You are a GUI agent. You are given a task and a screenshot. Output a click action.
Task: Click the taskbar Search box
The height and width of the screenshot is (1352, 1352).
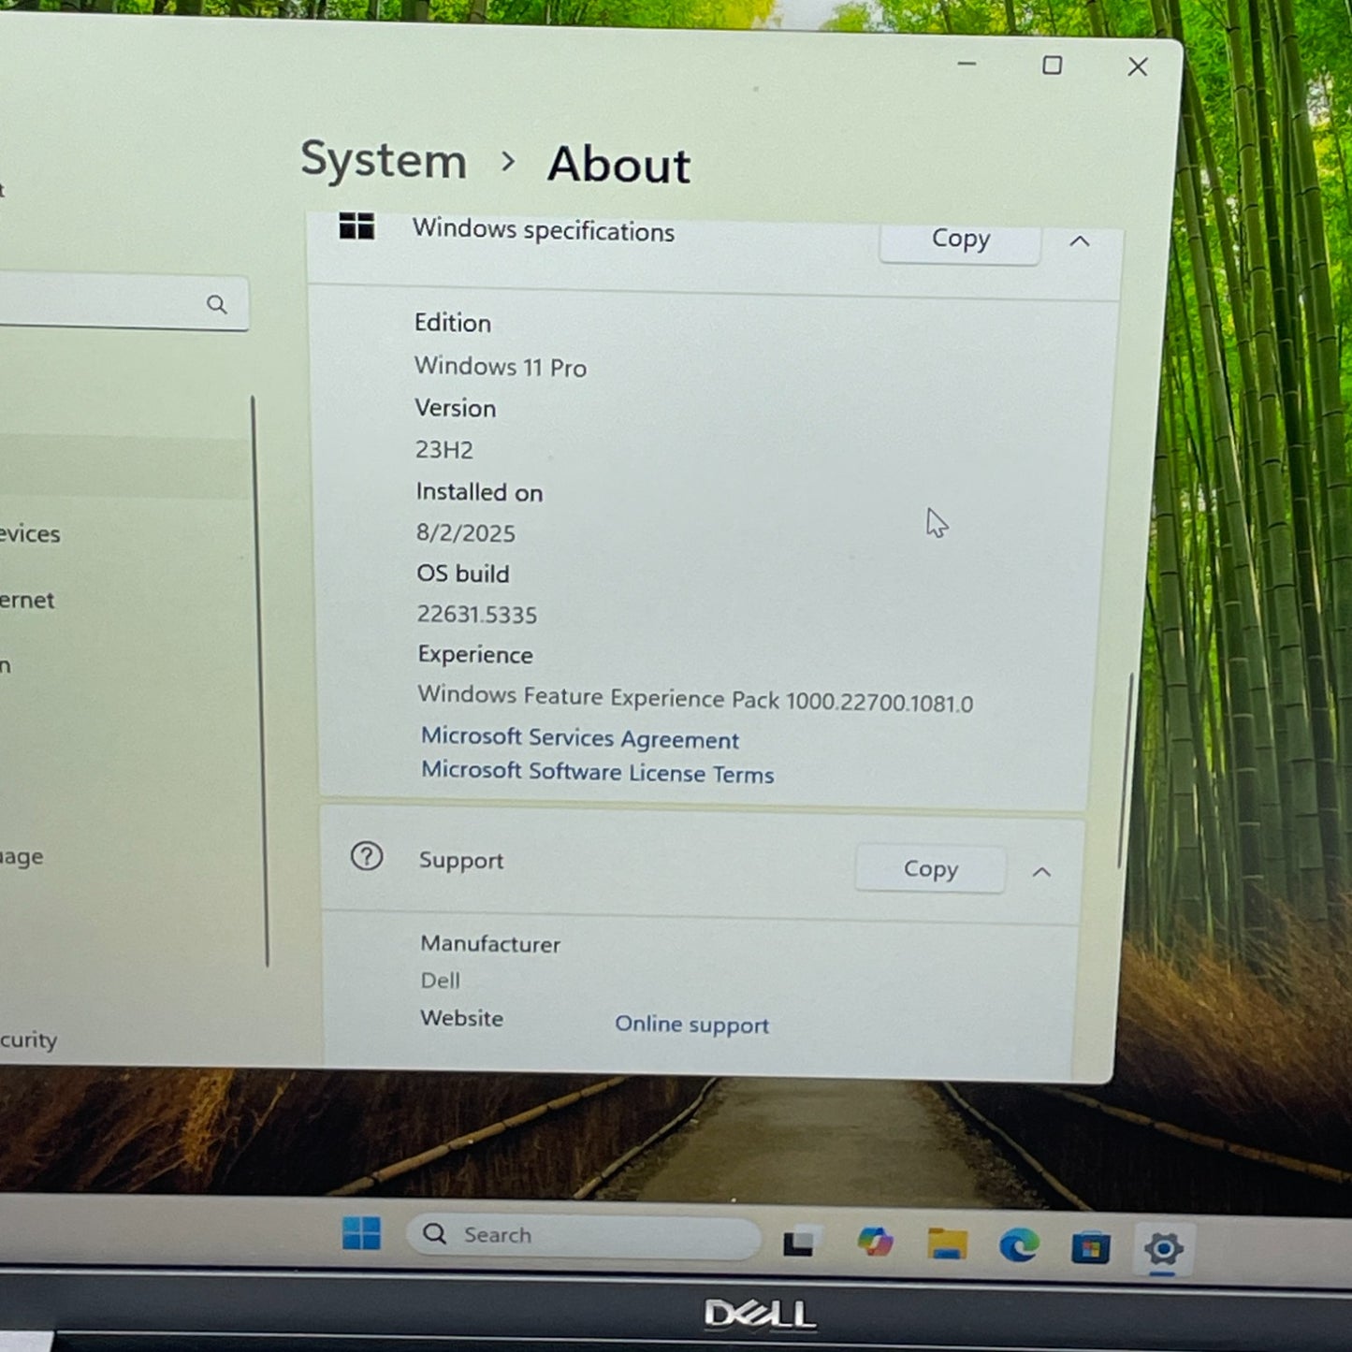coord(583,1235)
